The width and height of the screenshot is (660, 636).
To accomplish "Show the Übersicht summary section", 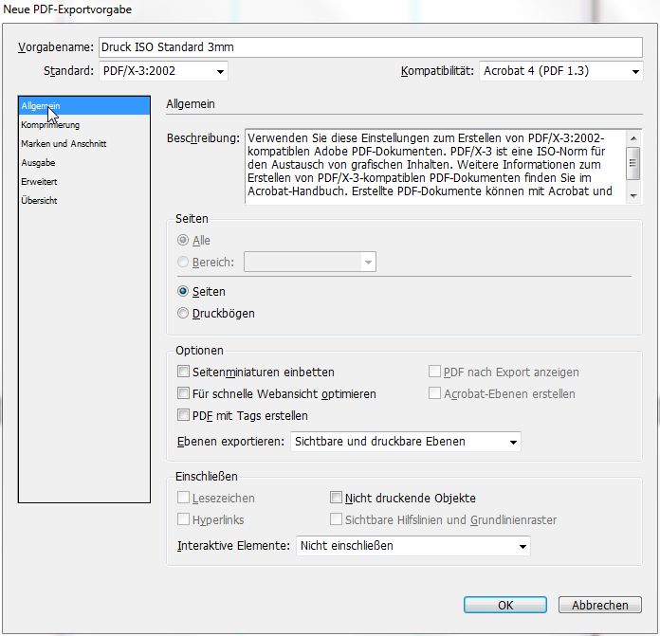I will pyautogui.click(x=41, y=201).
